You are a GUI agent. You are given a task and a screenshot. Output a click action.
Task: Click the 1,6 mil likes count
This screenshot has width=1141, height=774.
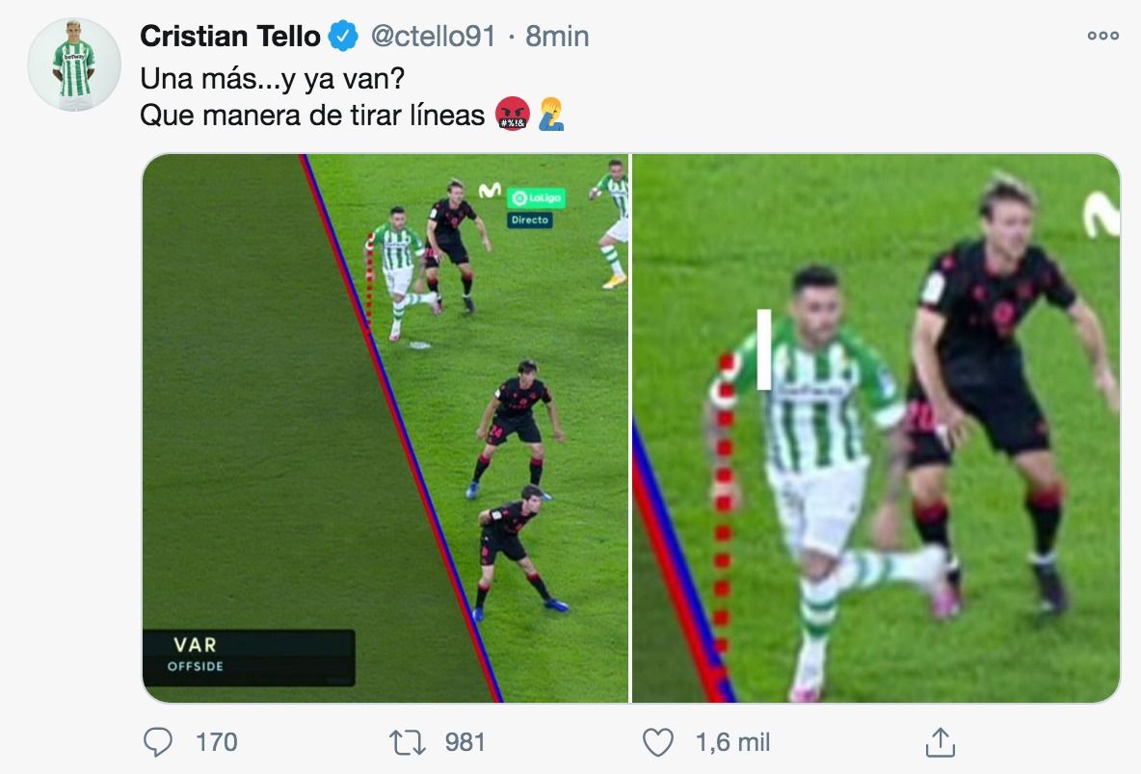(730, 742)
